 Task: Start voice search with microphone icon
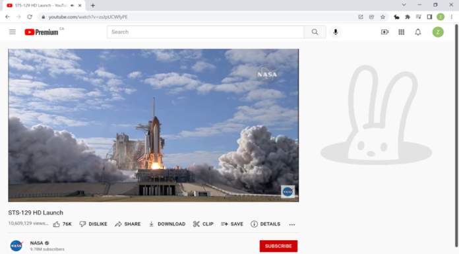[336, 32]
